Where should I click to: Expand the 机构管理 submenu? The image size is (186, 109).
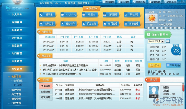(16, 76)
